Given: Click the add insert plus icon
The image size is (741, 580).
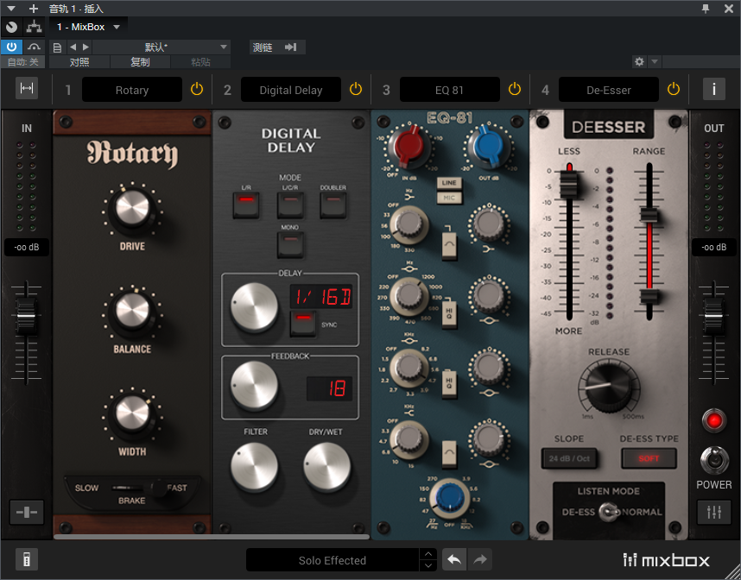Looking at the screenshot, I should pyautogui.click(x=34, y=9).
